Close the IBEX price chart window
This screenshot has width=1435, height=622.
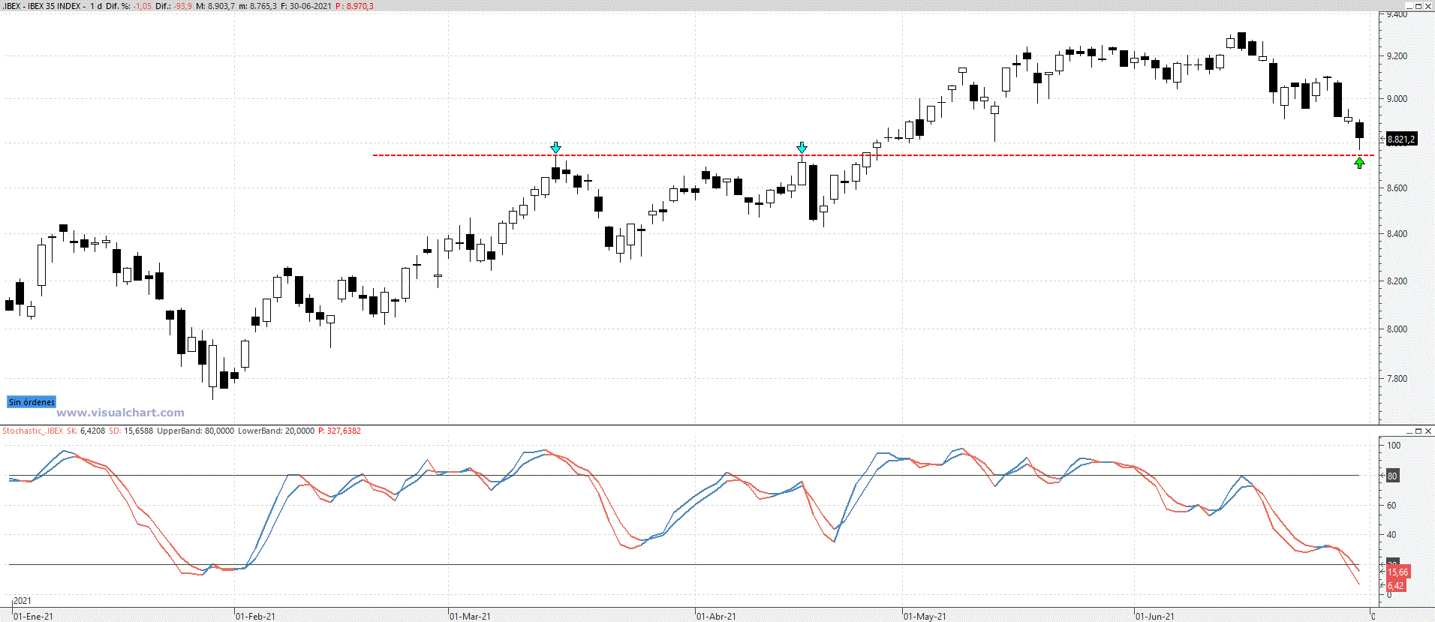[x=1428, y=6]
